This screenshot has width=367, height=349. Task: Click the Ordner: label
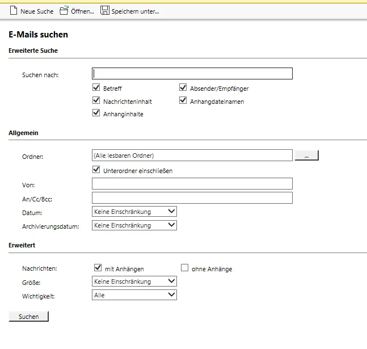32,157
